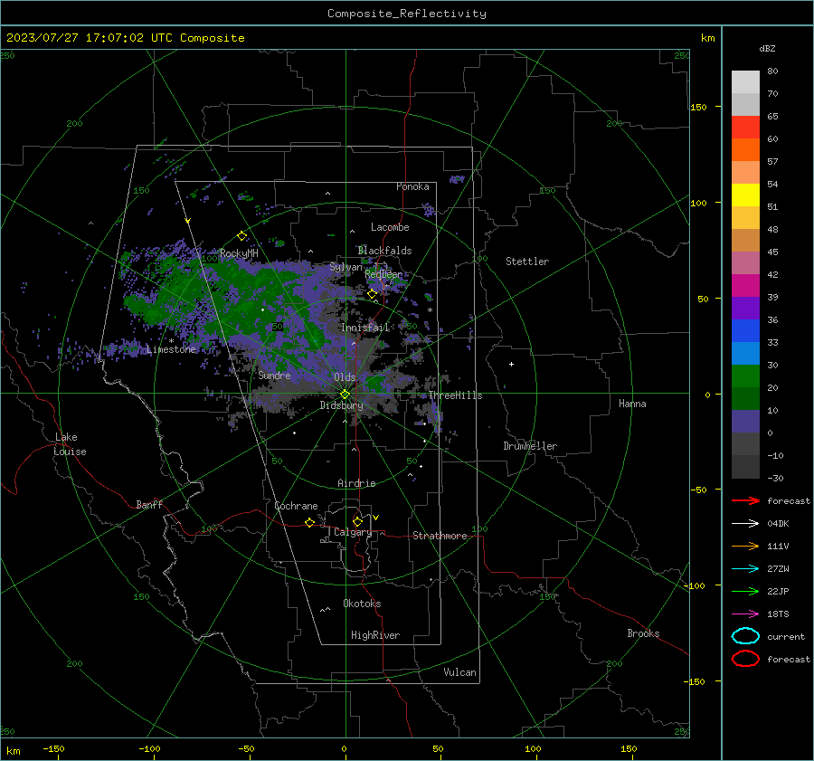Click the Cochrane city label
Image resolution: width=814 pixels, height=761 pixels.
pyautogui.click(x=296, y=506)
